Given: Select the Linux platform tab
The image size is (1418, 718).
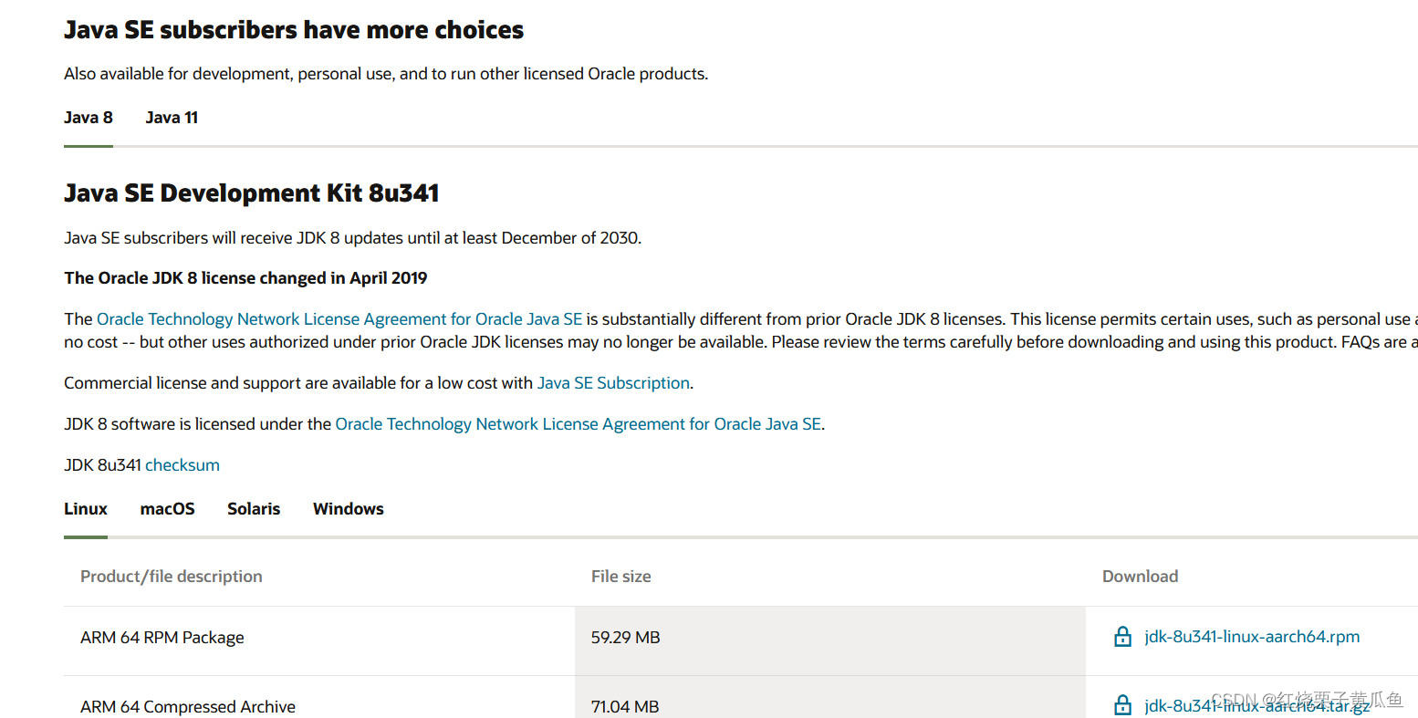Looking at the screenshot, I should pos(86,509).
